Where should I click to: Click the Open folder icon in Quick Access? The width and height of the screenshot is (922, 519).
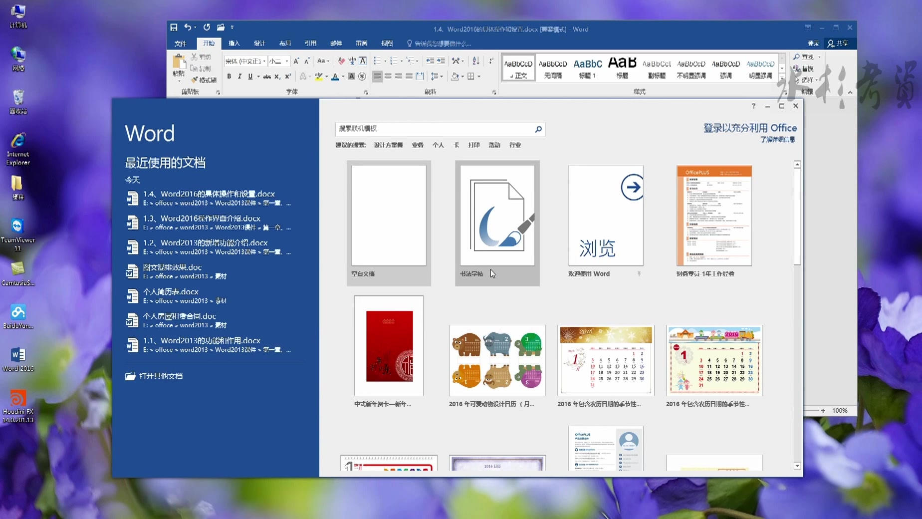tap(221, 27)
